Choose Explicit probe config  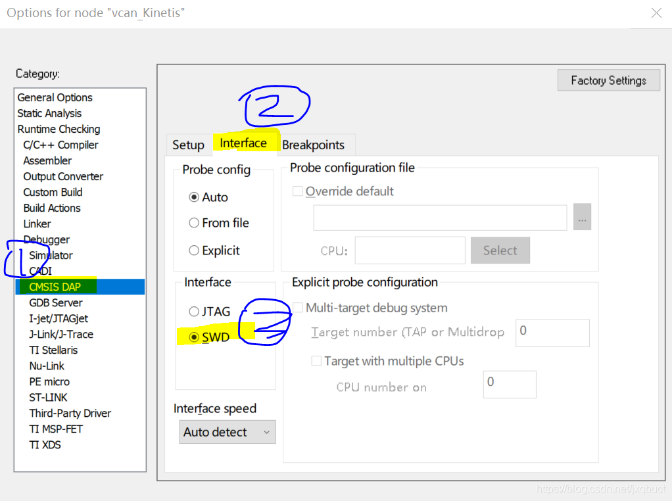[214, 251]
